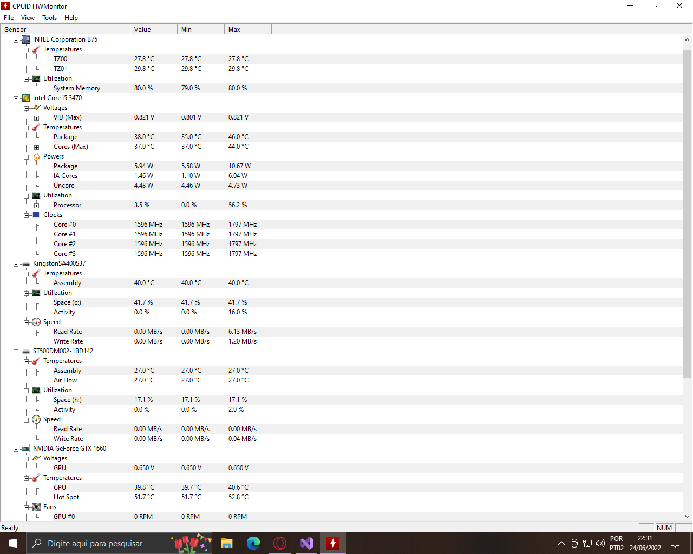Image resolution: width=693 pixels, height=554 pixels.
Task: Open File Explorer from the taskbar
Action: pyautogui.click(x=227, y=543)
